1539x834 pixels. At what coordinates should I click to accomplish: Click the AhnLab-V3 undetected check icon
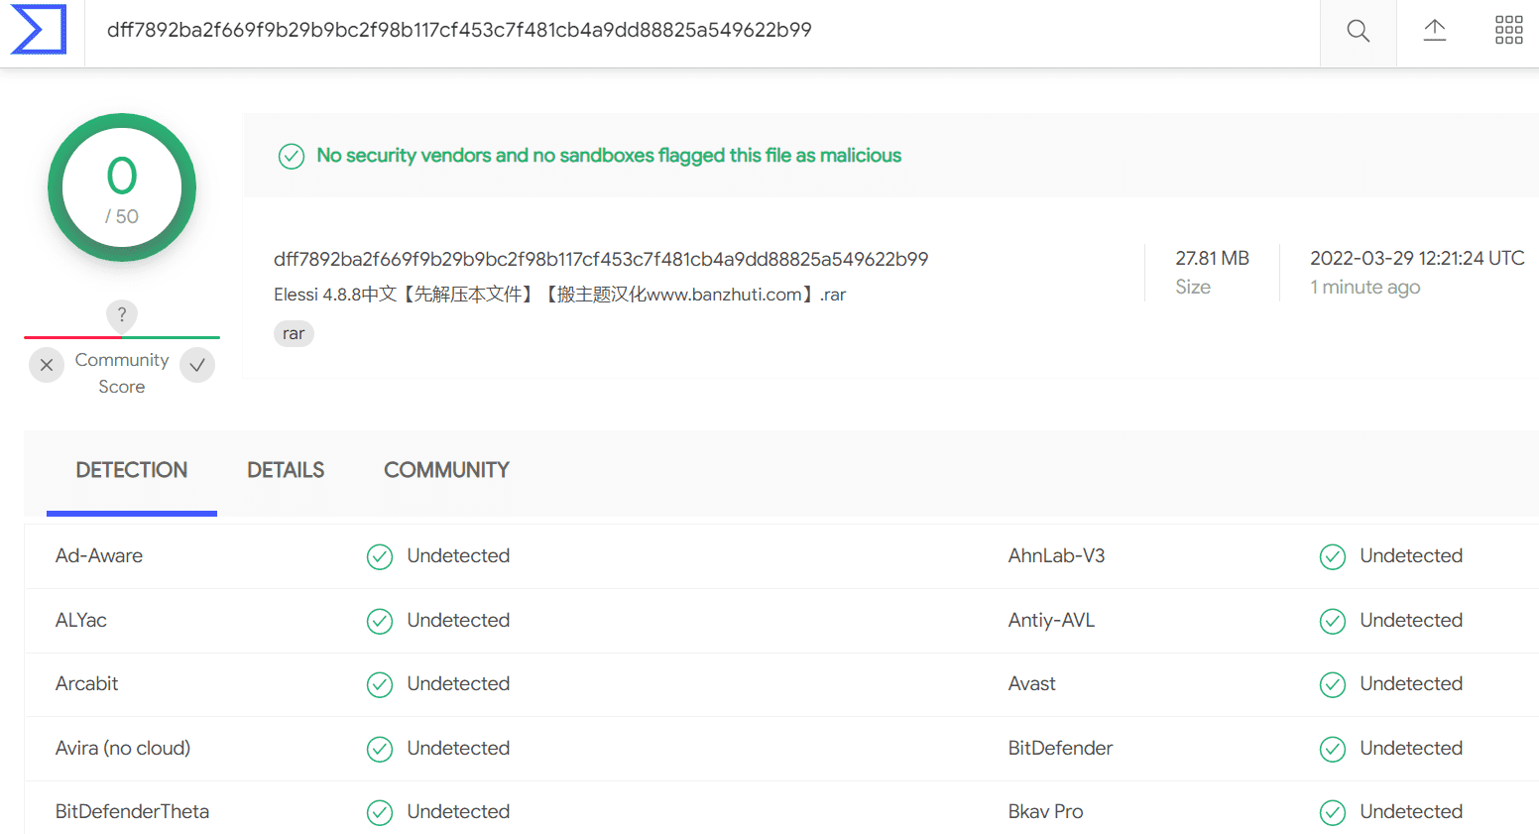[x=1333, y=557]
